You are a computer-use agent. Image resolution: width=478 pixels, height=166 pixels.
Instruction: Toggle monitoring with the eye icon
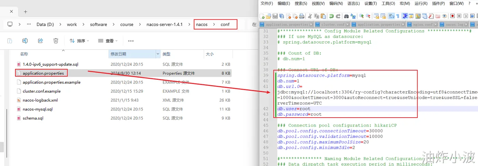point(444,16)
